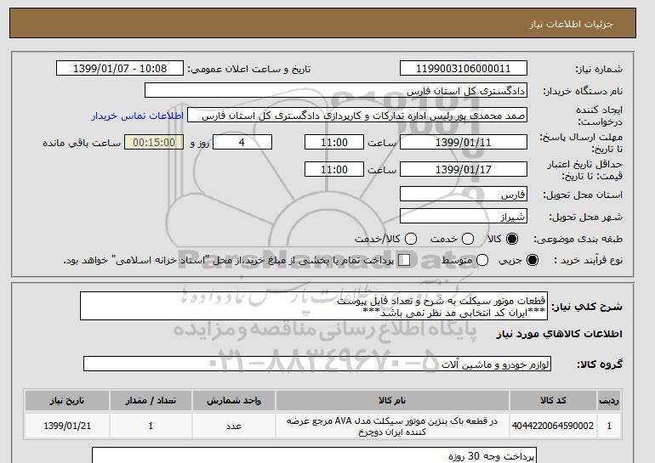Click the buyer organization name field
655x463 pixels.
pyautogui.click(x=336, y=91)
